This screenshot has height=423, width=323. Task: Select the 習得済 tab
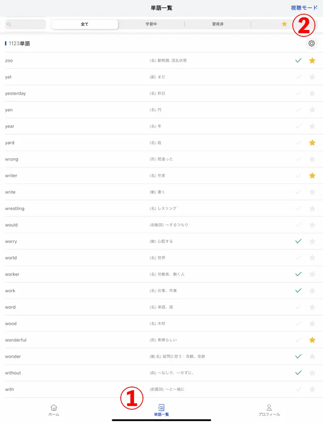(x=218, y=24)
